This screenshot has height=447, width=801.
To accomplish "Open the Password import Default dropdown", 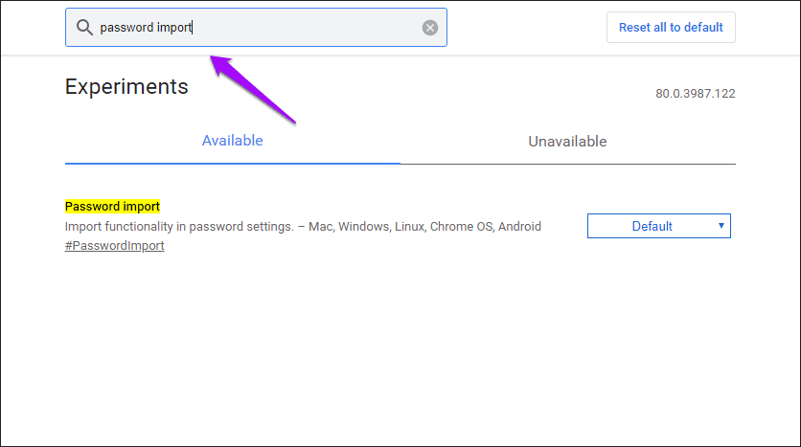I will coord(658,226).
